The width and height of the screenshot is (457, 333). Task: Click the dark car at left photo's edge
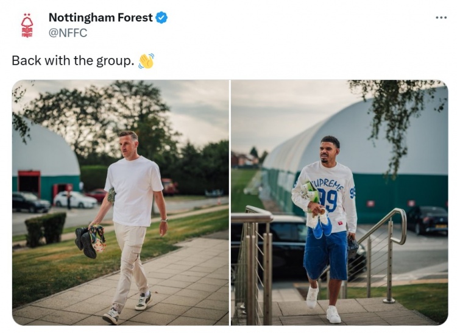29,202
